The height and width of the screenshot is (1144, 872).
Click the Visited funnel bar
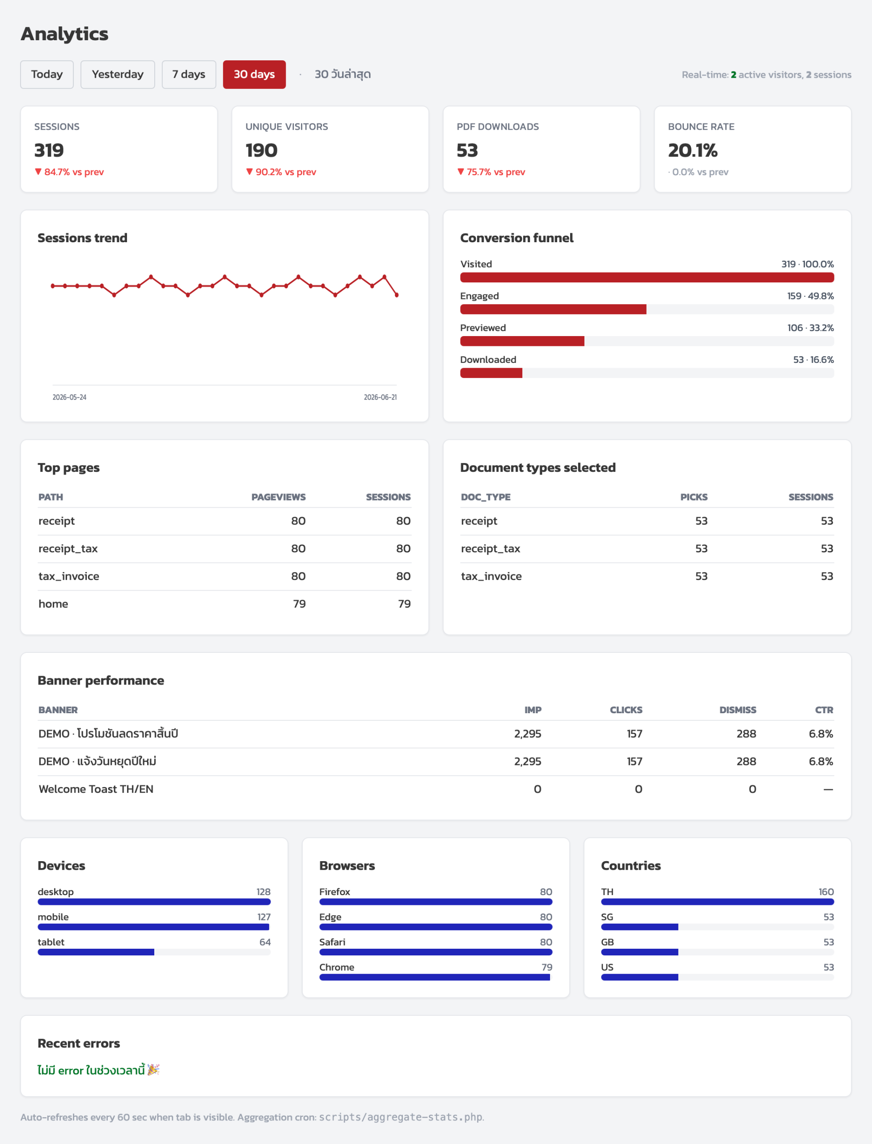click(647, 278)
